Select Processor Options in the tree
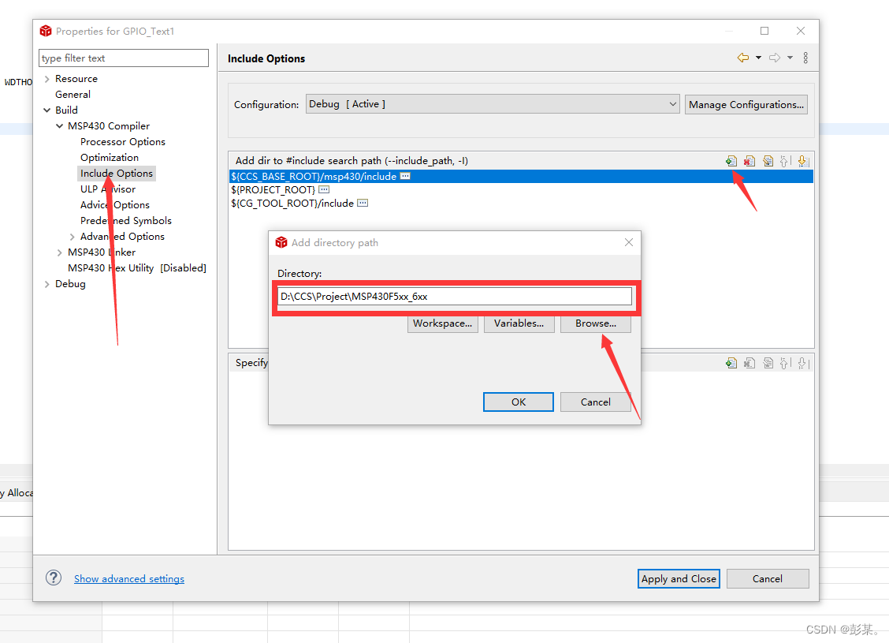 pyautogui.click(x=122, y=142)
